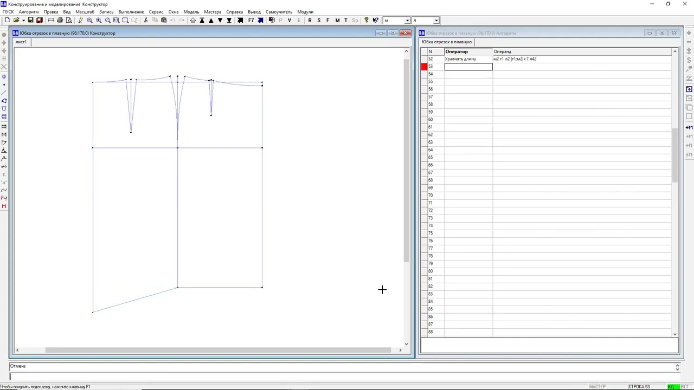Viewport: 694px width, 390px height.
Task: Select the 'a+b' tool in left sidebar
Action: click(x=4, y=166)
